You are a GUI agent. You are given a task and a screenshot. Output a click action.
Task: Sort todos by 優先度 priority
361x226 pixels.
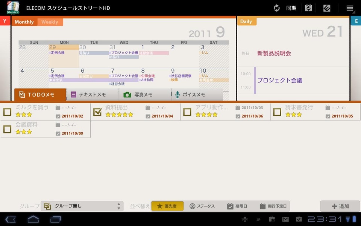tap(167, 206)
